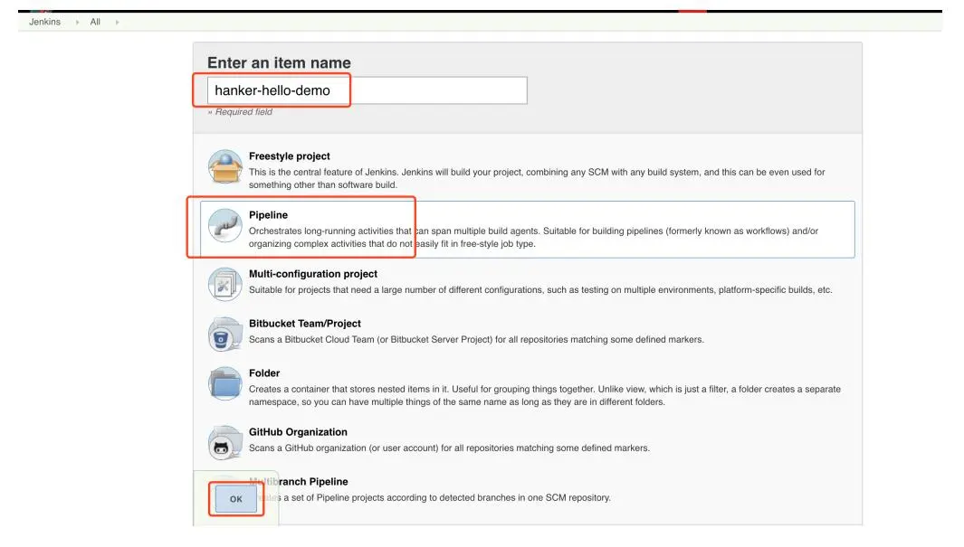The image size is (964, 547).
Task: Click the Pipeline pipe icon
Action: (x=225, y=225)
